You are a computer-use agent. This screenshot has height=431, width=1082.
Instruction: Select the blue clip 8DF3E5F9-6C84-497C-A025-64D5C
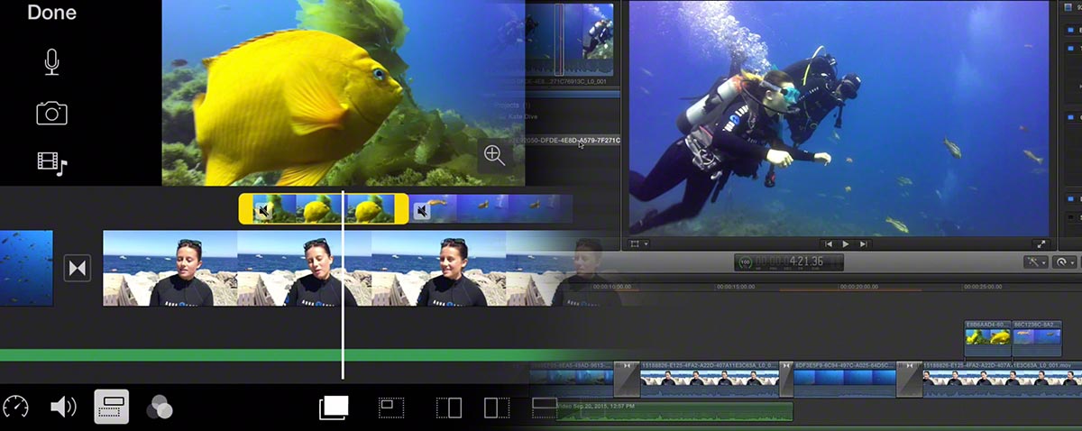845,380
